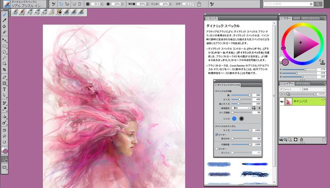Click the brush search input field
The image size is (330, 188).
click(288, 4)
